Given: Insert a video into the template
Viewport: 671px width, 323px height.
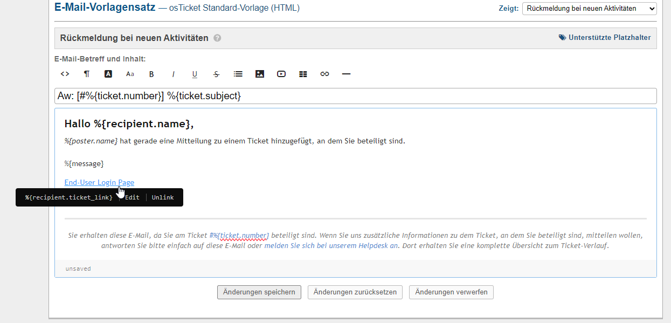Looking at the screenshot, I should pyautogui.click(x=281, y=74).
